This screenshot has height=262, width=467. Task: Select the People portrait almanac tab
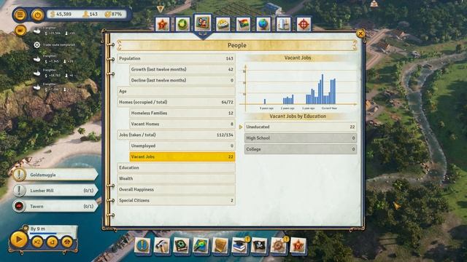(x=203, y=23)
